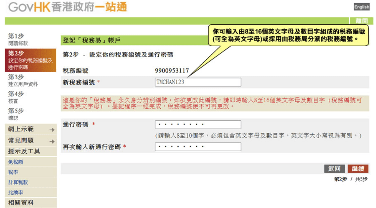Image resolution: width=376 pixels, height=208 pixels.
Task: Select 第4步 核實 step
Action: [16, 97]
